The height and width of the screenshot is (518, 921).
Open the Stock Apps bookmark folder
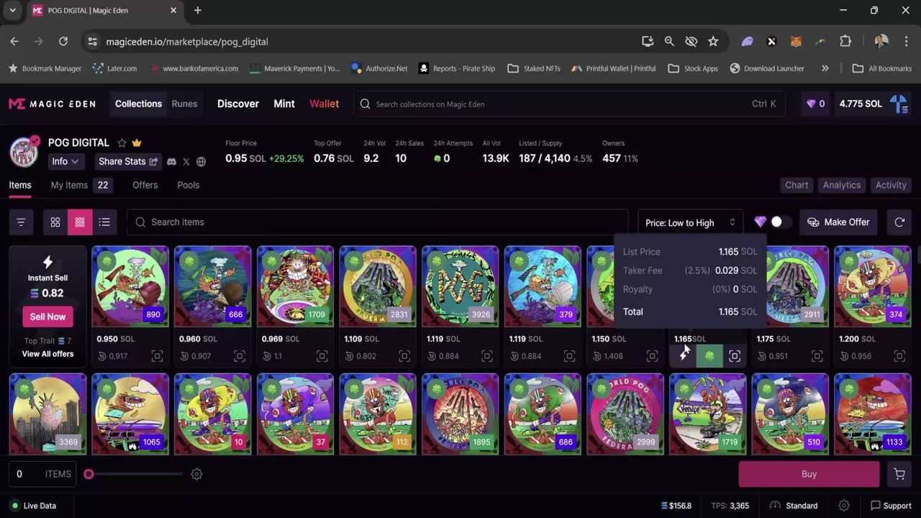tap(693, 68)
